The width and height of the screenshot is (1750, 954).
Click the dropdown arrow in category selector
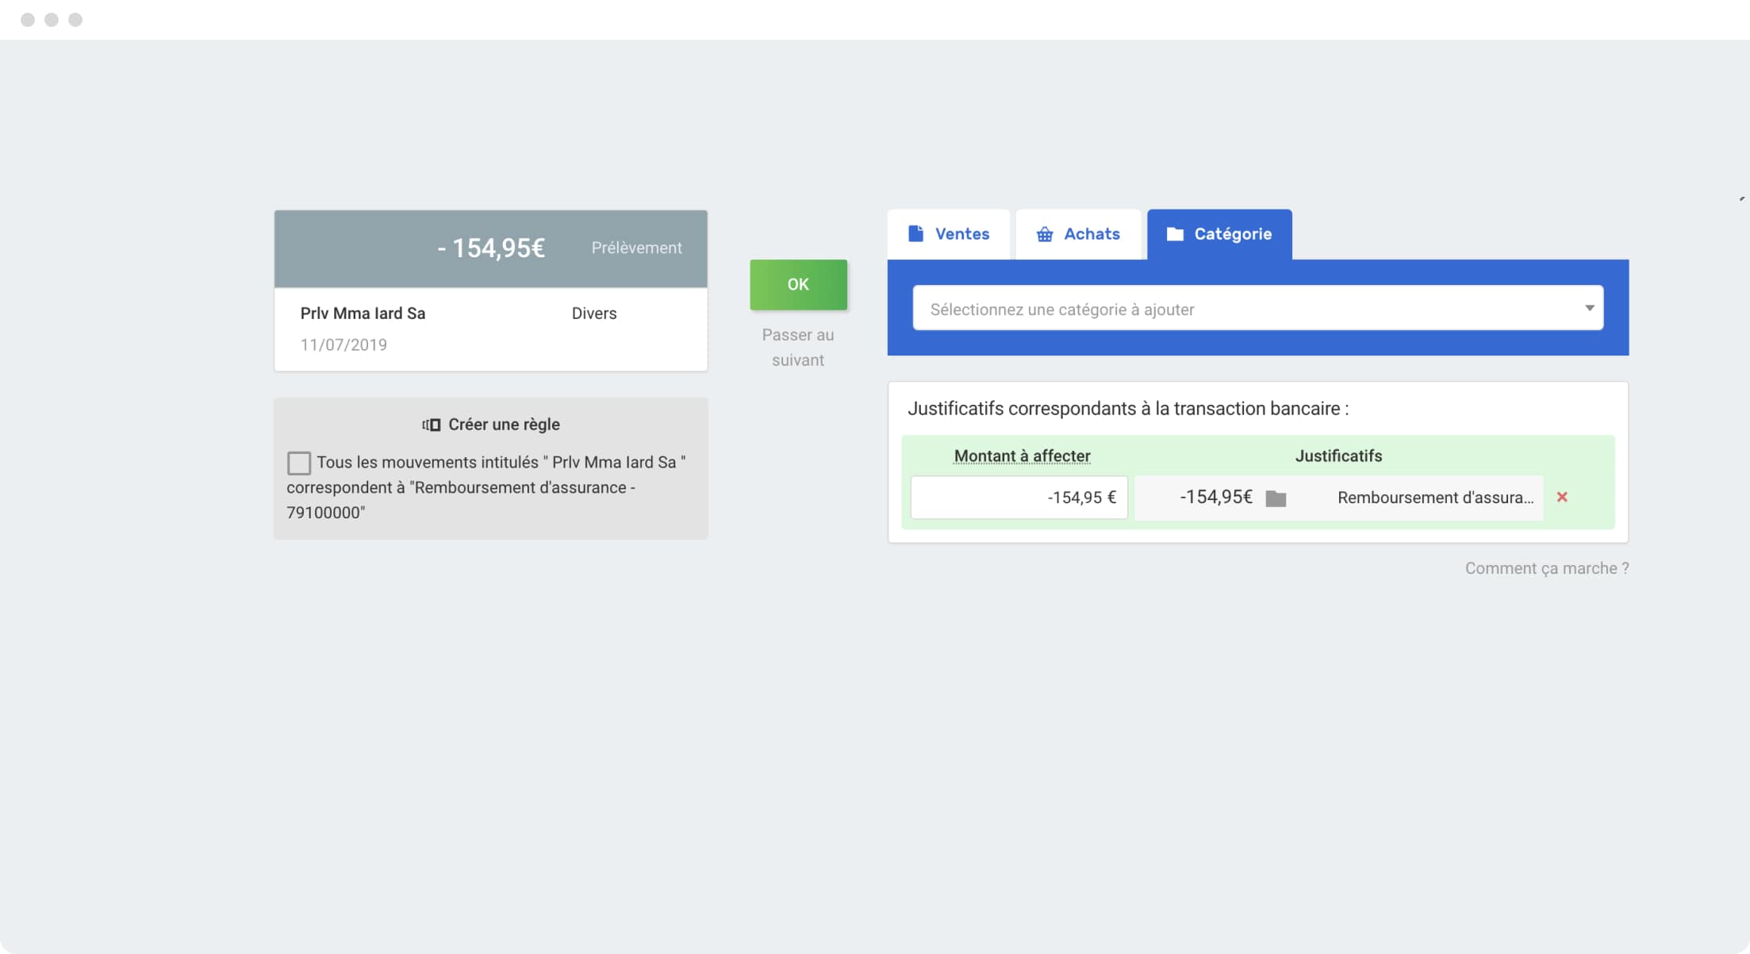pos(1589,308)
